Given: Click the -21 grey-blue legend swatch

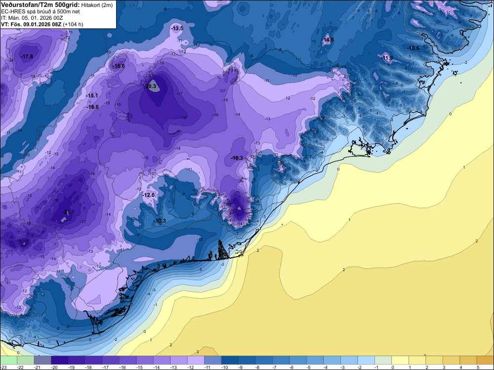Looking at the screenshot, I should [42, 360].
